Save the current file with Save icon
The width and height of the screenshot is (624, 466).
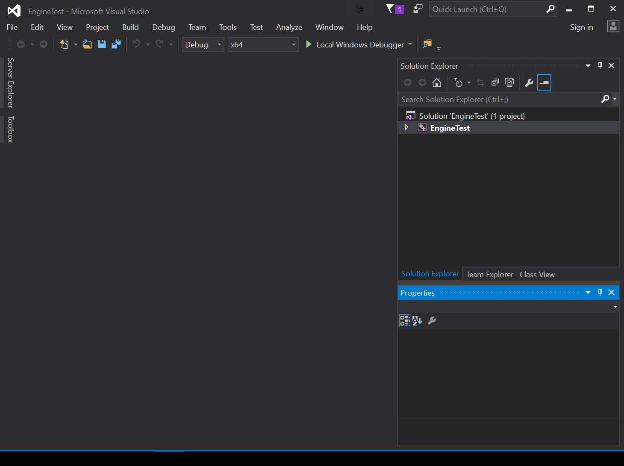[x=102, y=44]
